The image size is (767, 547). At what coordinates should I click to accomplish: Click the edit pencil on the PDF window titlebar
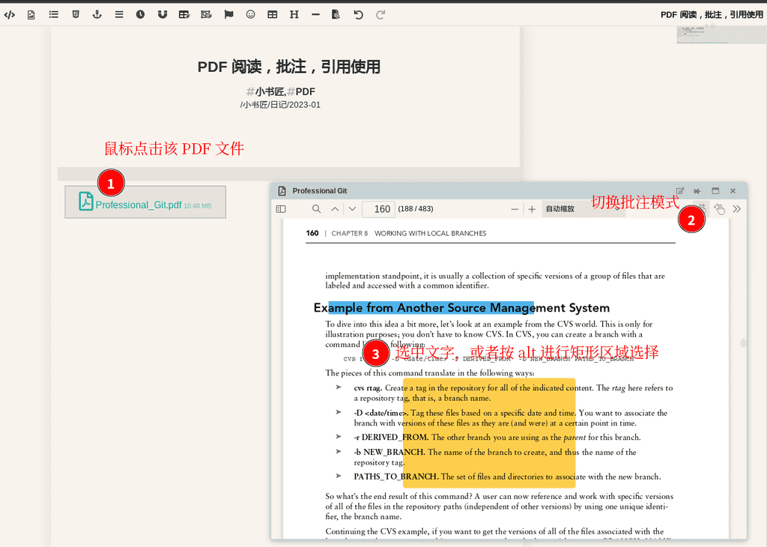(x=680, y=190)
